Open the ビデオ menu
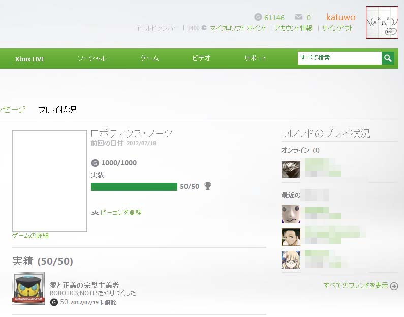The width and height of the screenshot is (404, 317). pos(201,58)
